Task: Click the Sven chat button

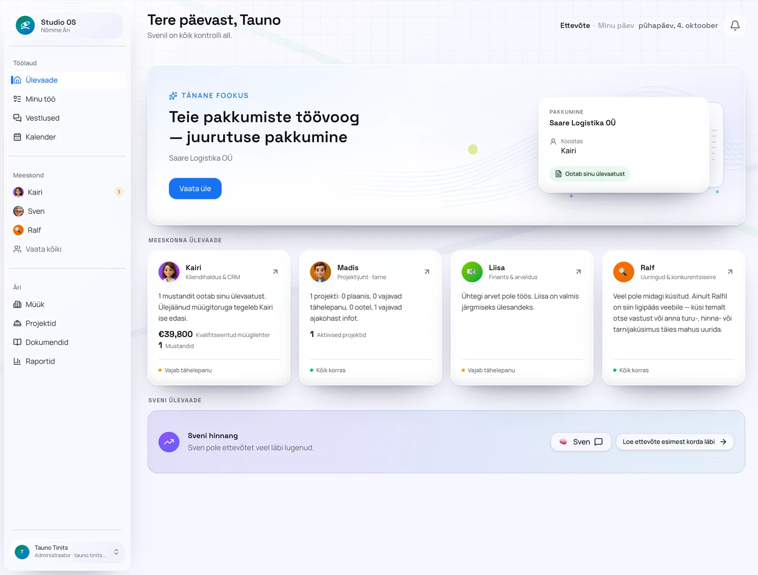Action: point(581,442)
